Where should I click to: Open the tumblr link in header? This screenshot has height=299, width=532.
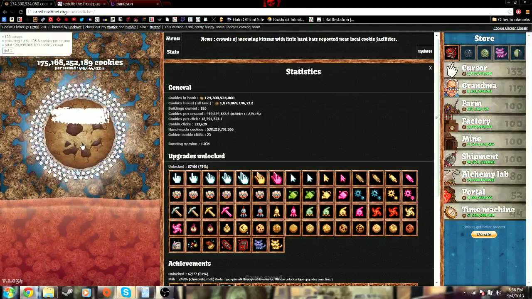131,27
